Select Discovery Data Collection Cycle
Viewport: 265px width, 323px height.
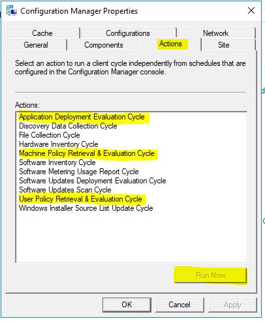[68, 126]
